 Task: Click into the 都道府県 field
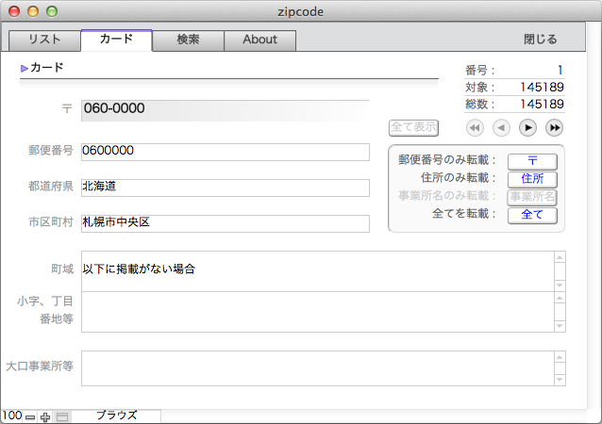(225, 188)
